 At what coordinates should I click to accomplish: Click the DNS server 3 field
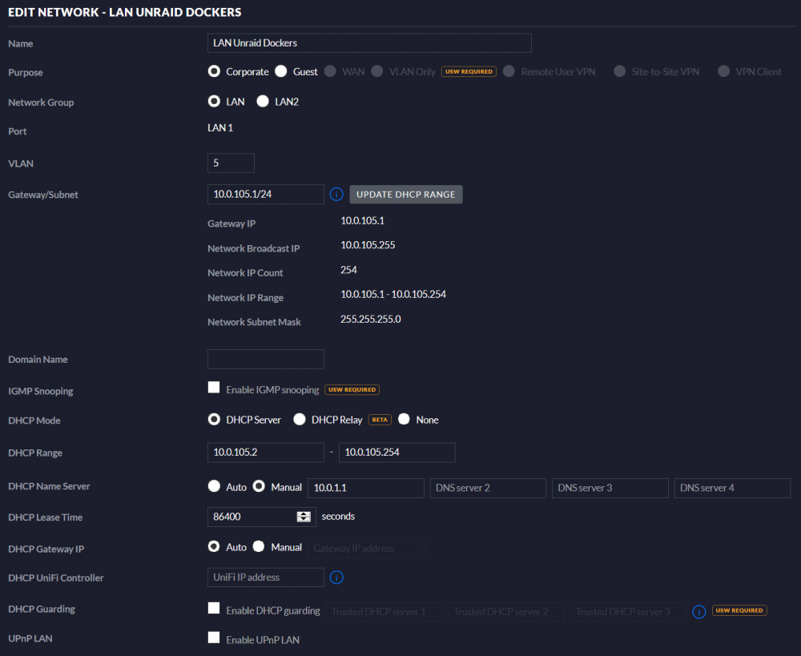(x=610, y=488)
